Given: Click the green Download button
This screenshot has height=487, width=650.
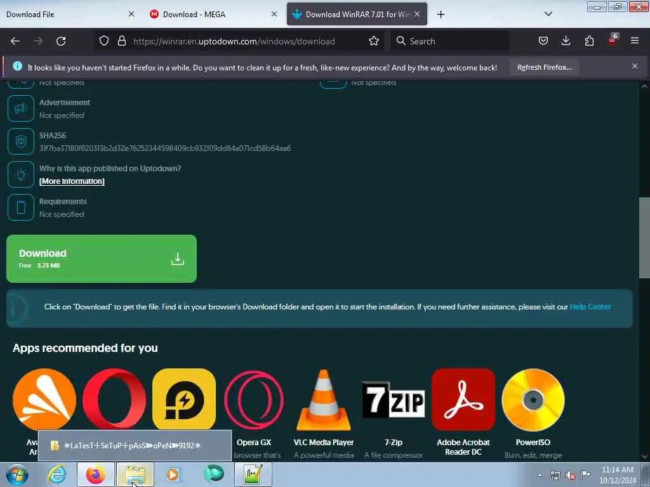Looking at the screenshot, I should pos(102,259).
